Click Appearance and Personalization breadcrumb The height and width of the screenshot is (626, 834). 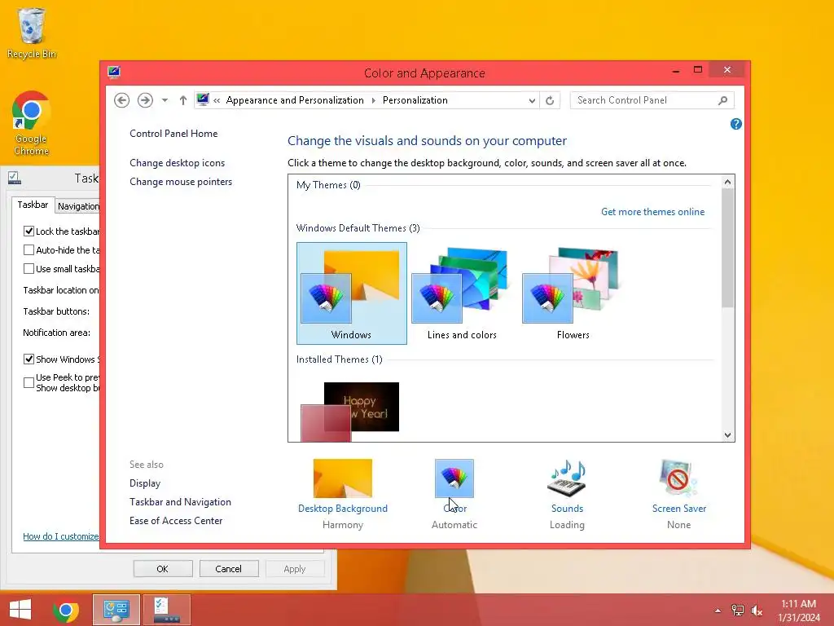[x=295, y=100]
